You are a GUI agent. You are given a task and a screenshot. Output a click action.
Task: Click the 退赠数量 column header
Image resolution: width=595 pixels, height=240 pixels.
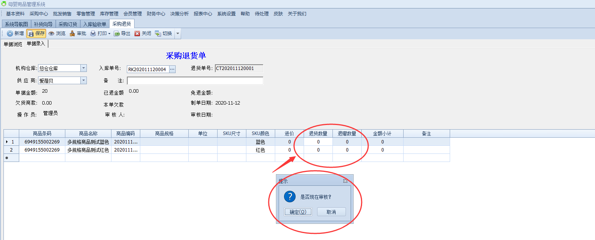pyautogui.click(x=347, y=133)
